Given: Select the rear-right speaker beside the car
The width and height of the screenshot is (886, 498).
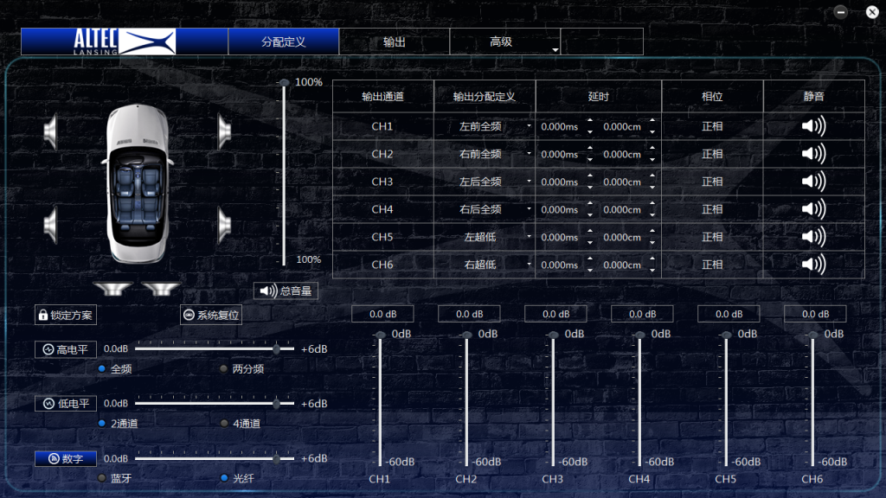Looking at the screenshot, I should [x=224, y=225].
